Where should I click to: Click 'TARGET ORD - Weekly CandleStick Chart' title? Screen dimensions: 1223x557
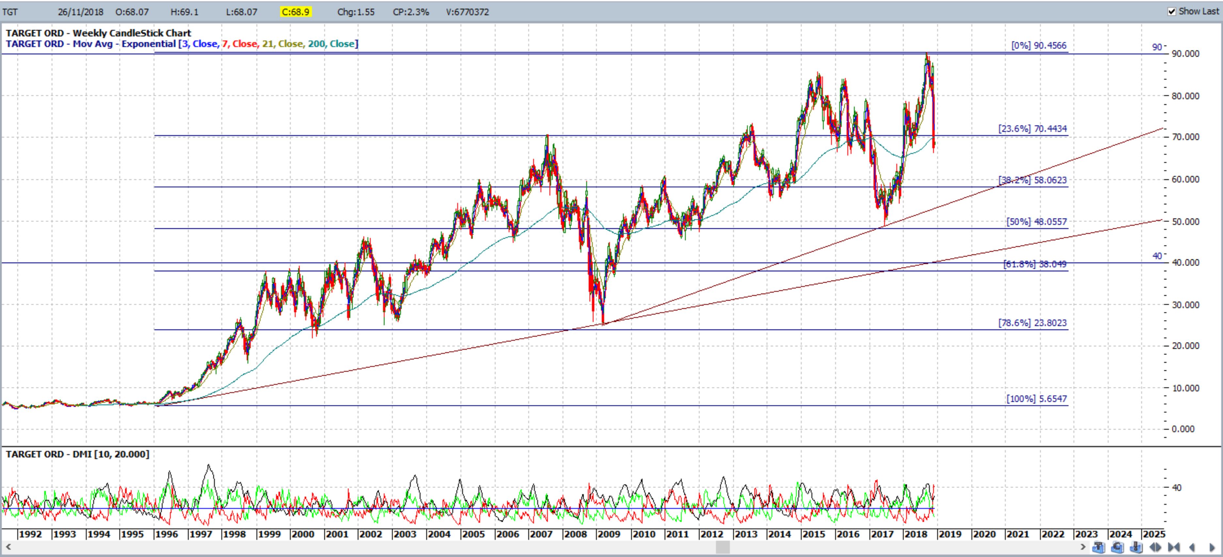(98, 33)
